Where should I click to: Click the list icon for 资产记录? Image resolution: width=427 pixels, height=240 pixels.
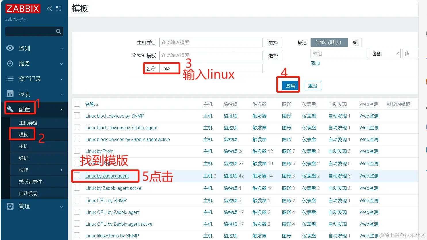(x=10, y=79)
